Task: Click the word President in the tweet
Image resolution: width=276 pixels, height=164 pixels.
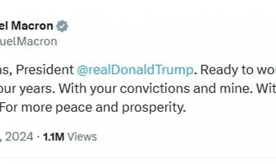Action: point(45,69)
